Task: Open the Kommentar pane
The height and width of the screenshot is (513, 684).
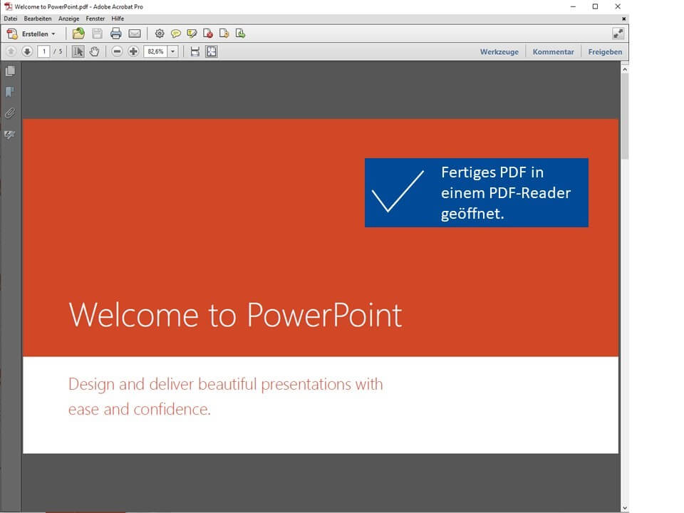Action: point(553,52)
